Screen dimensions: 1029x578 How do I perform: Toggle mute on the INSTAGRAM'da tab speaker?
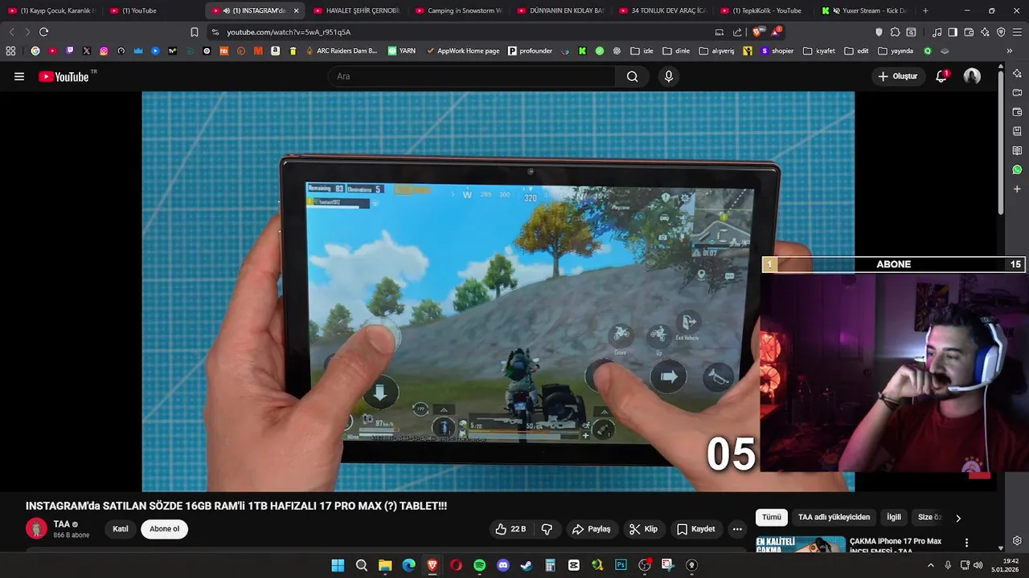point(227,10)
